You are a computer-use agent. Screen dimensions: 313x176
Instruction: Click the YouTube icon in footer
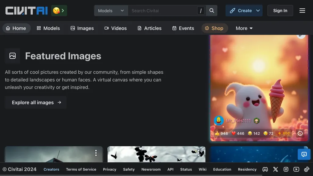coord(296,169)
